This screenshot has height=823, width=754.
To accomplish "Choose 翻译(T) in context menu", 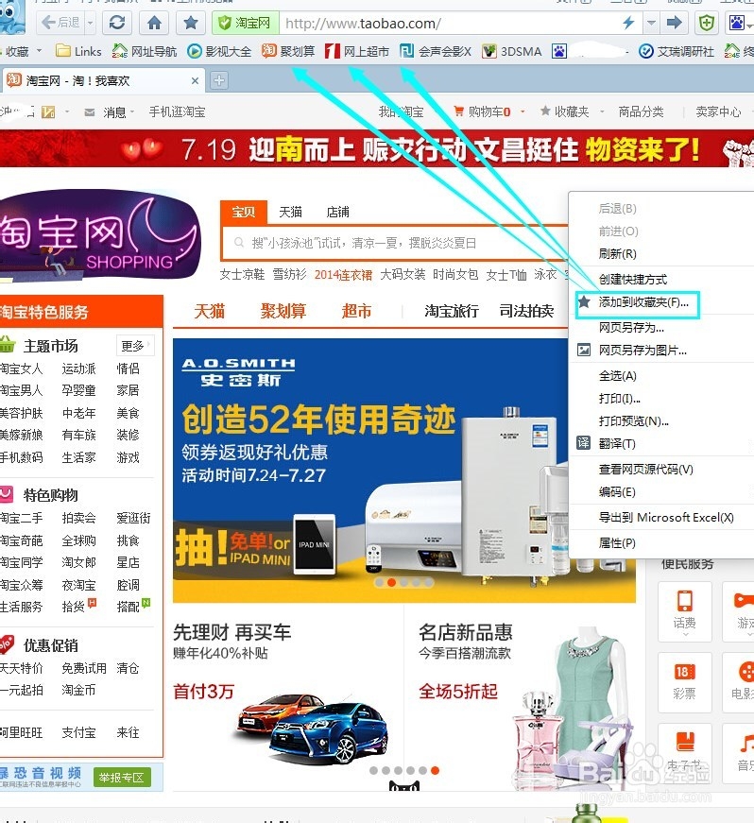I will pos(617,444).
